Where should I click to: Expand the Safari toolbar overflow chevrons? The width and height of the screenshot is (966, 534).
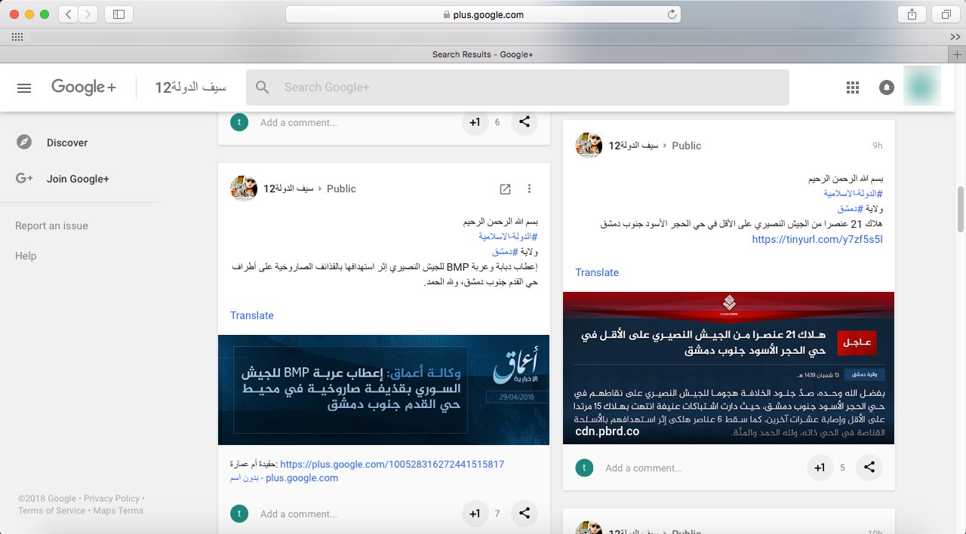[955, 36]
